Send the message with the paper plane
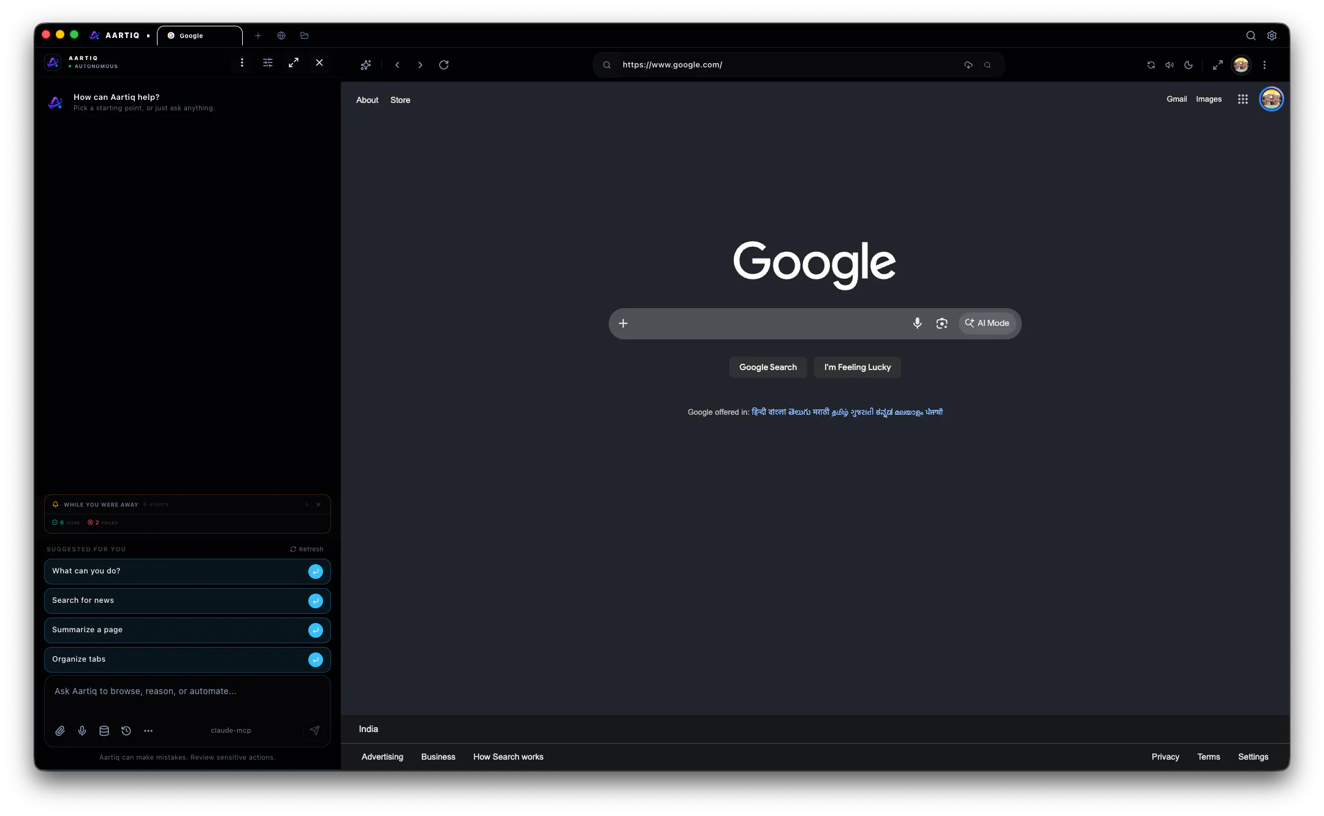This screenshot has height=816, width=1324. (314, 730)
